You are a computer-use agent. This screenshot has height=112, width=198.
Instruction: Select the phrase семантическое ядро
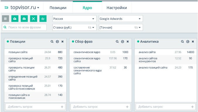click(87, 52)
